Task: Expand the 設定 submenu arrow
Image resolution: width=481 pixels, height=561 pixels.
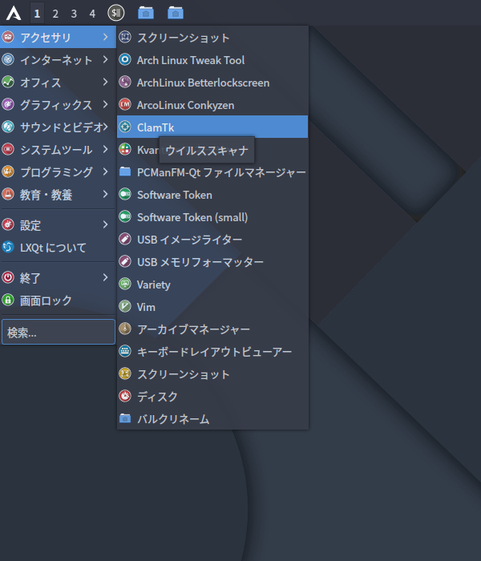Action: 105,224
